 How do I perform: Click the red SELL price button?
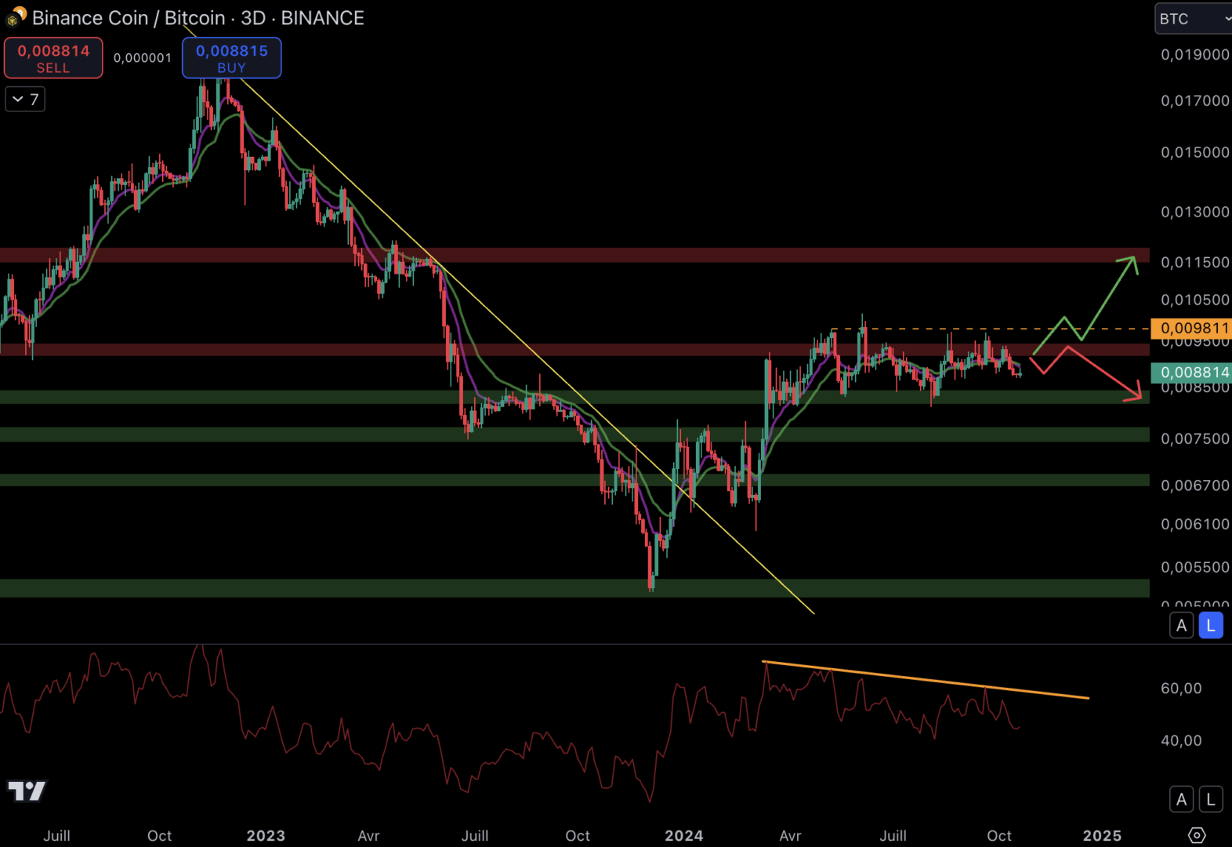(53, 58)
